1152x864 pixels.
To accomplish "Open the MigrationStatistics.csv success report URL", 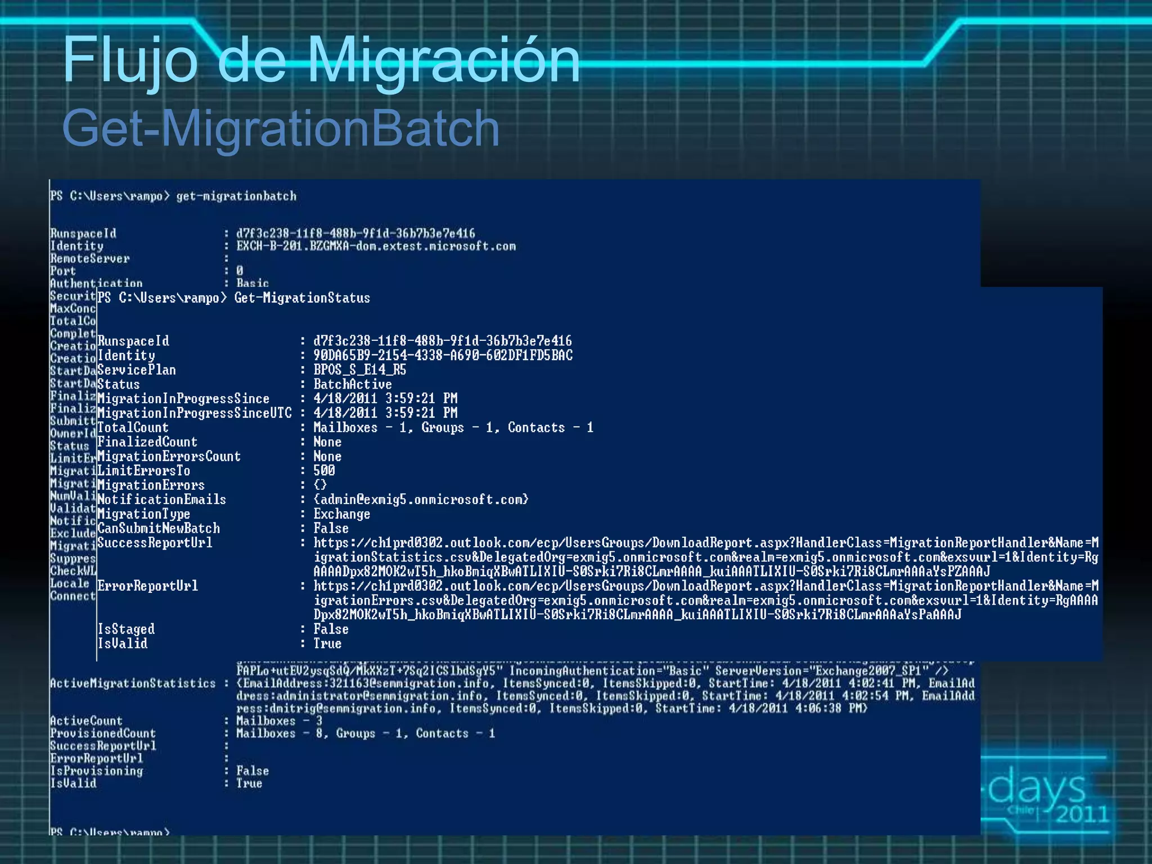I will (x=706, y=557).
